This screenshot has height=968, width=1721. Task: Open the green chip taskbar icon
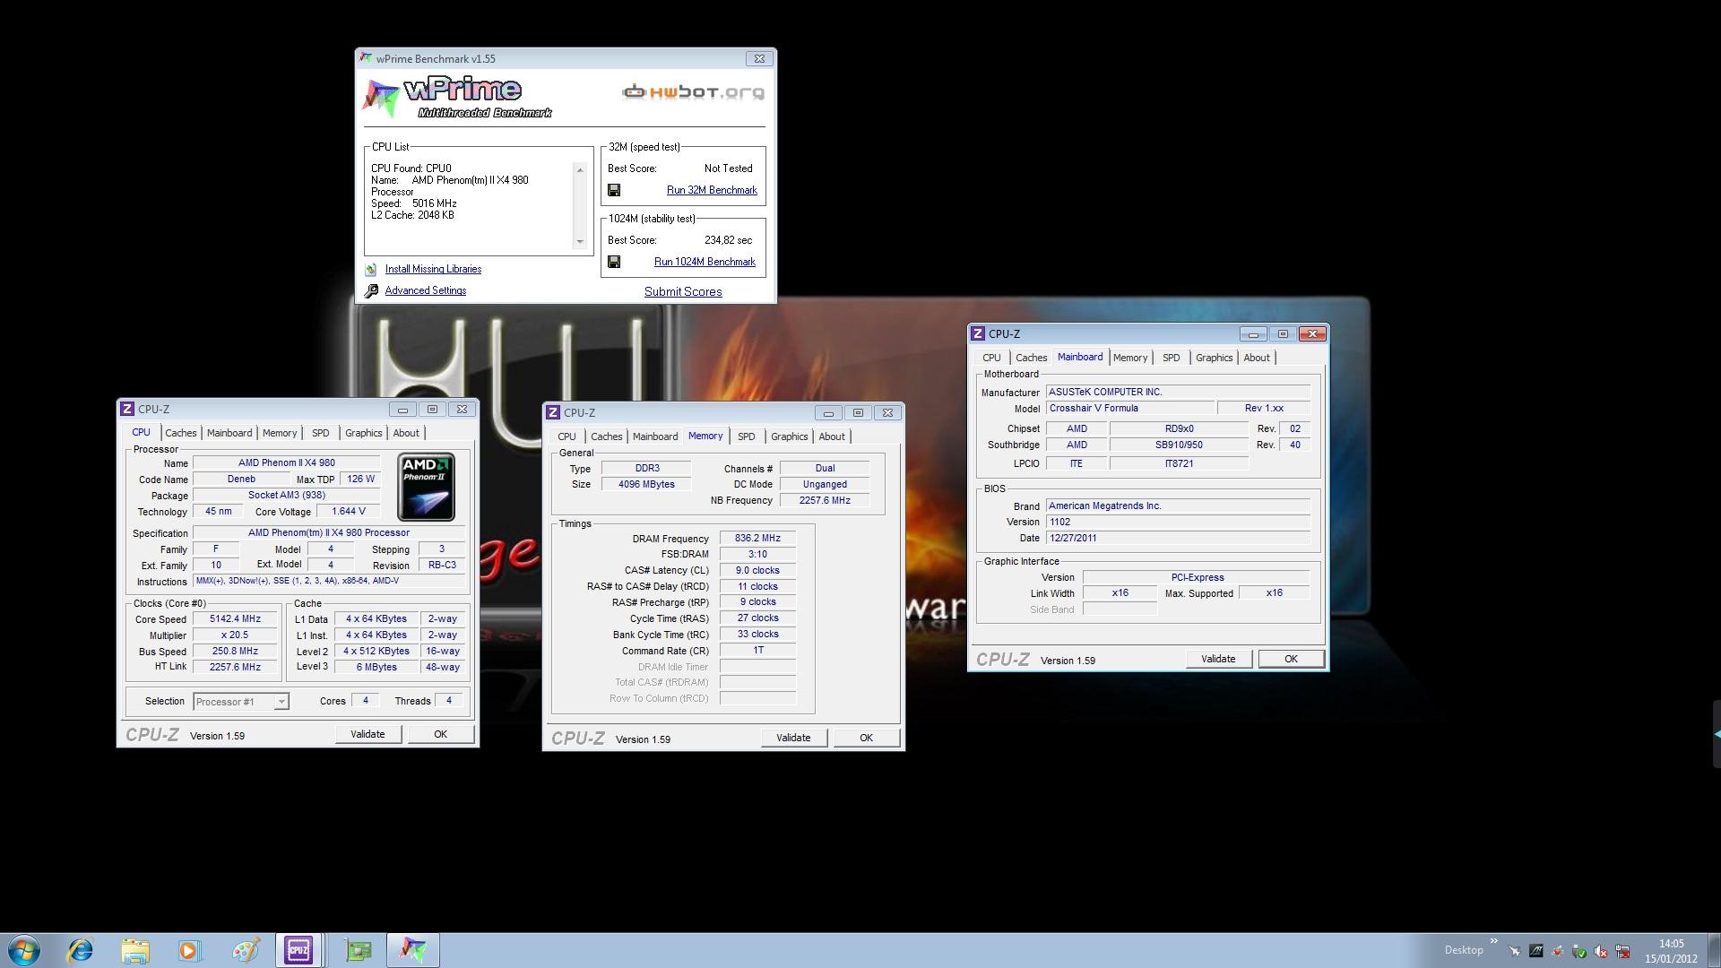[x=359, y=950]
